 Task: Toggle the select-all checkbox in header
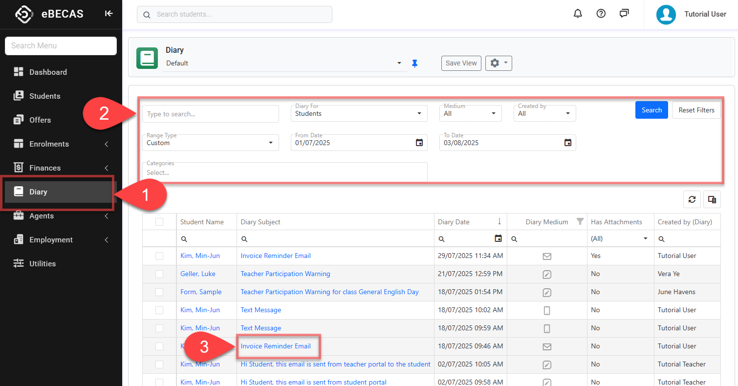coord(159,222)
